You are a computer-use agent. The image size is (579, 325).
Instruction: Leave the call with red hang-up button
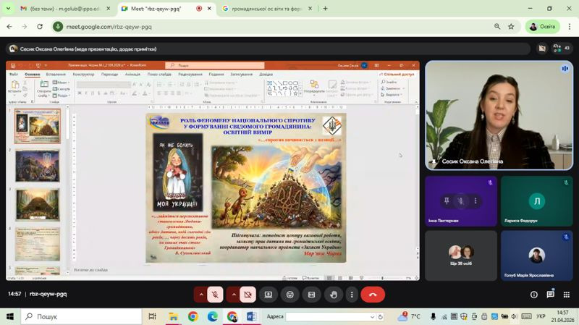(x=373, y=295)
